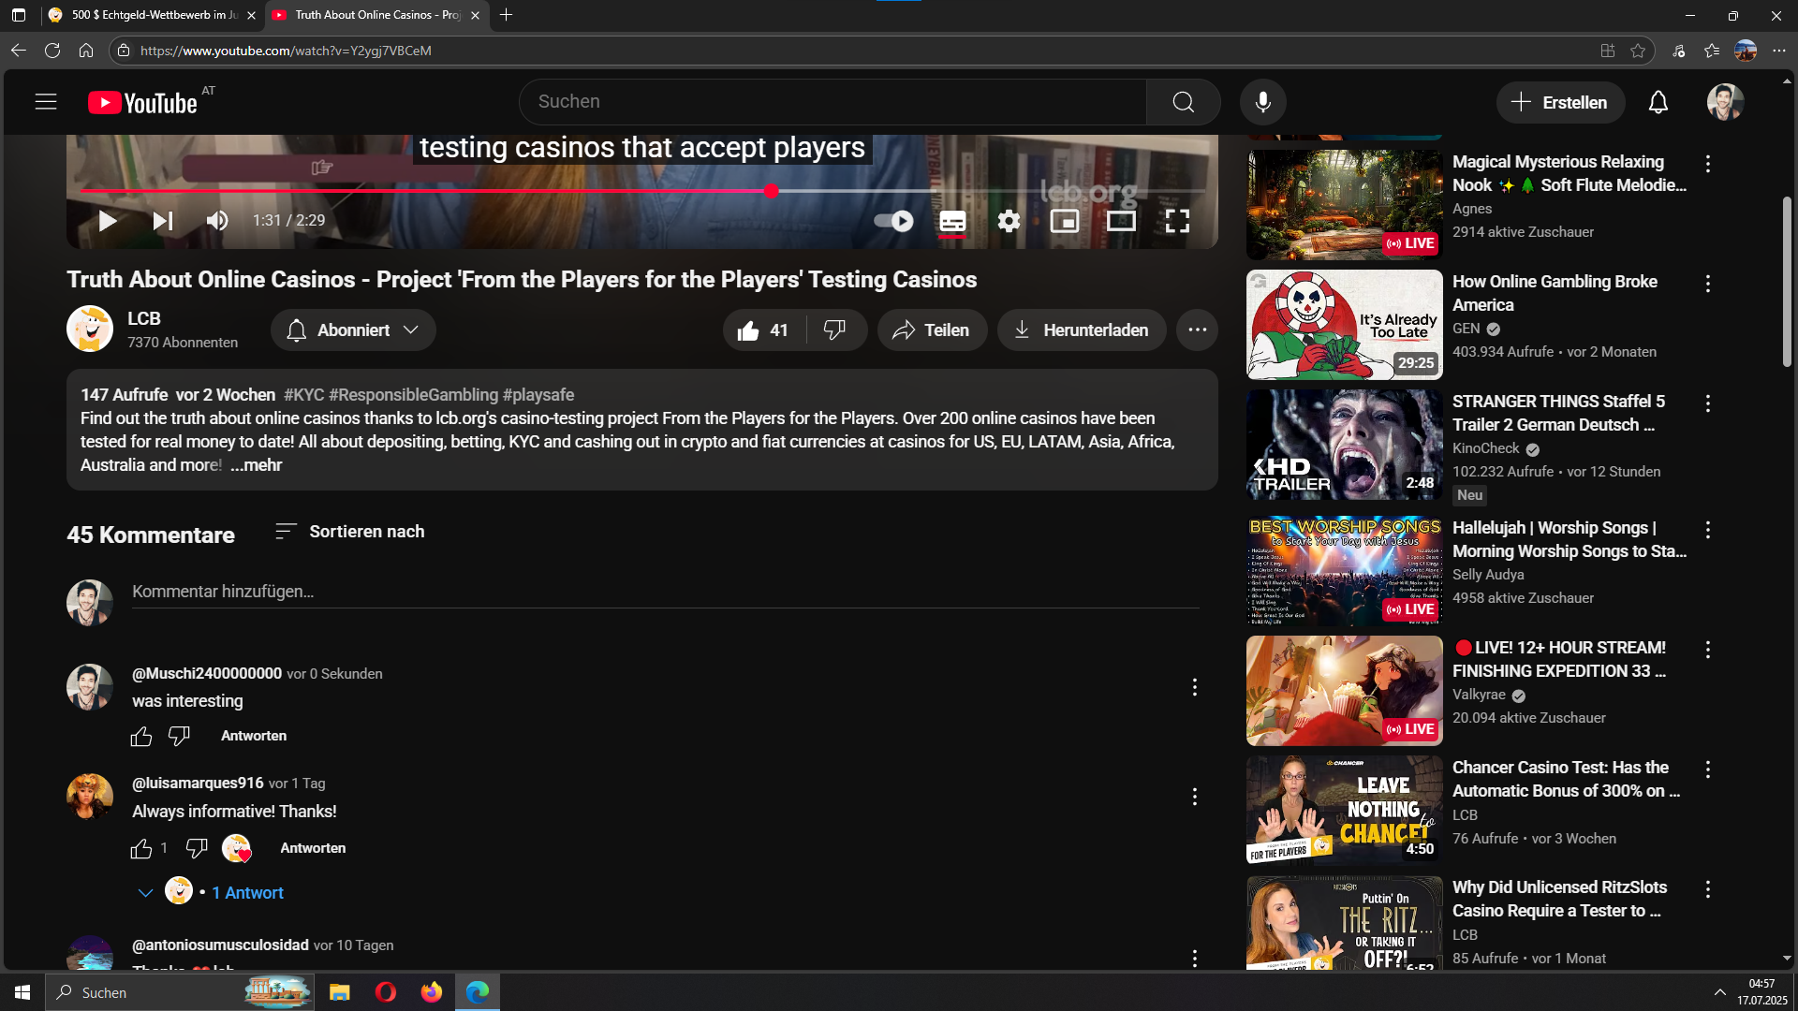Open Chancer Casino Test video title
The width and height of the screenshot is (1798, 1011).
point(1566,779)
